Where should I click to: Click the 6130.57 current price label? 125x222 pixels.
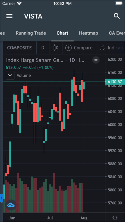click(115, 82)
